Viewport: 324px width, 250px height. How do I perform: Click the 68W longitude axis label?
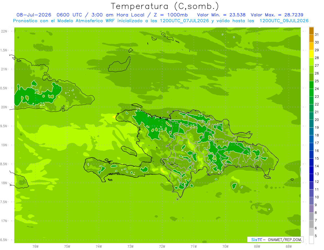(x=289, y=246)
